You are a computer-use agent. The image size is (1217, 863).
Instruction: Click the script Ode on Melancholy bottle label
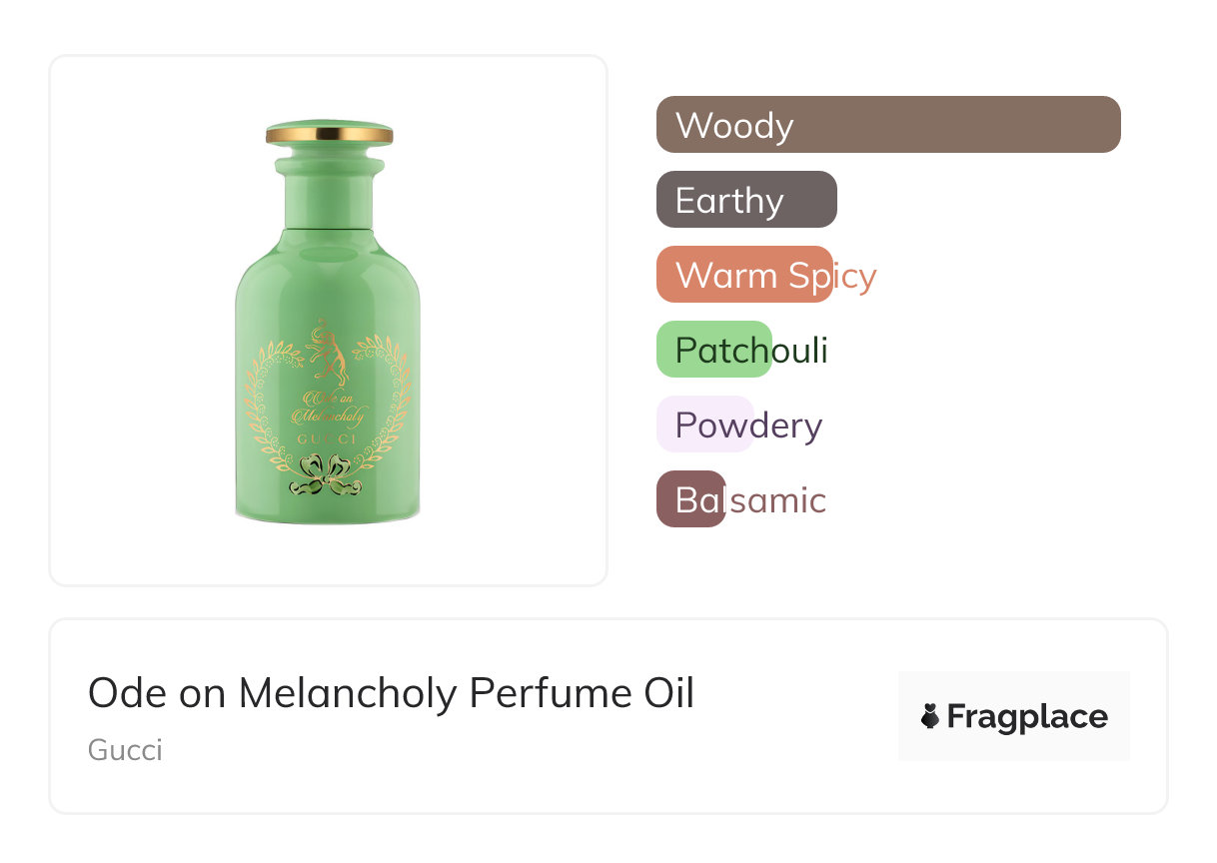pyautogui.click(x=327, y=408)
